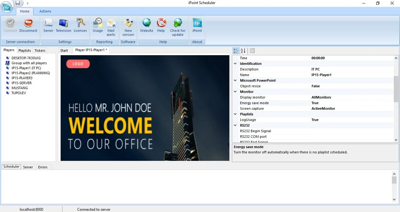This screenshot has height=212, width=400.
Task: Click the Name field value IP15-Player1
Action: coord(322,75)
